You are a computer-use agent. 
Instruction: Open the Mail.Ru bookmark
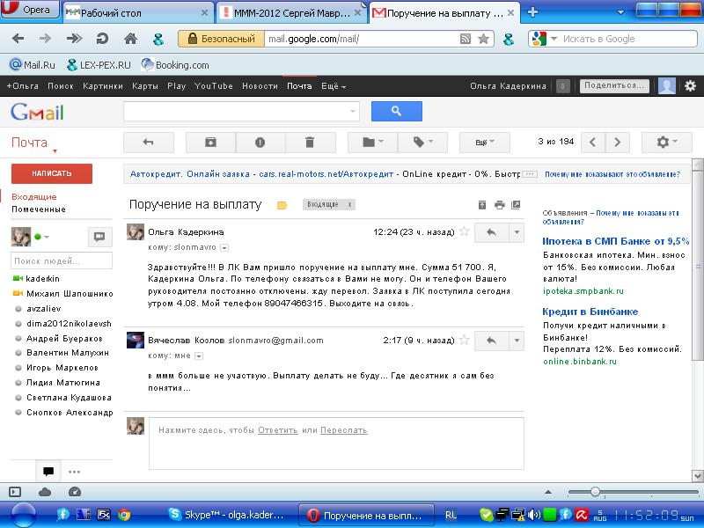(33, 65)
